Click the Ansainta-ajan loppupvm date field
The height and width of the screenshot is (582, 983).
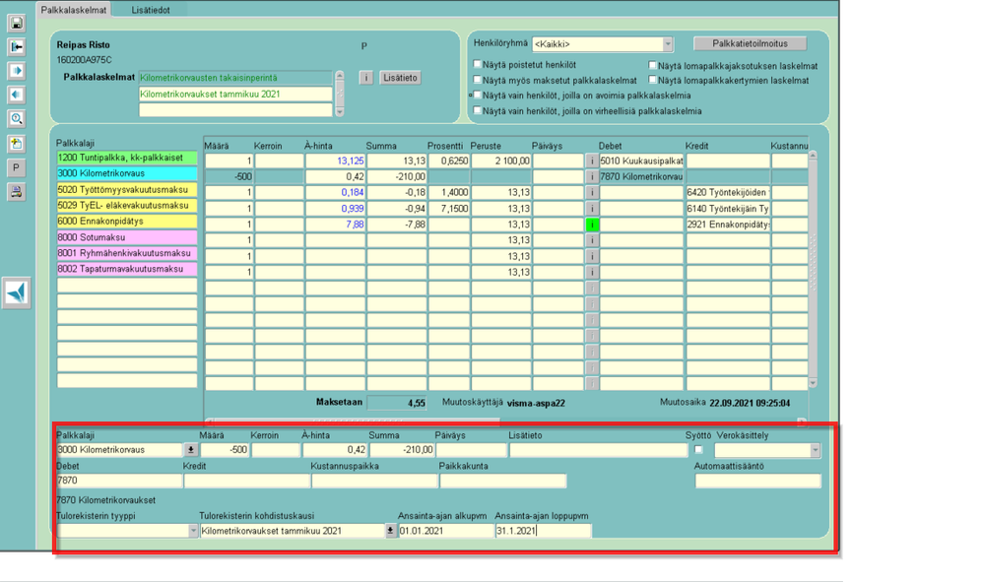coord(542,531)
